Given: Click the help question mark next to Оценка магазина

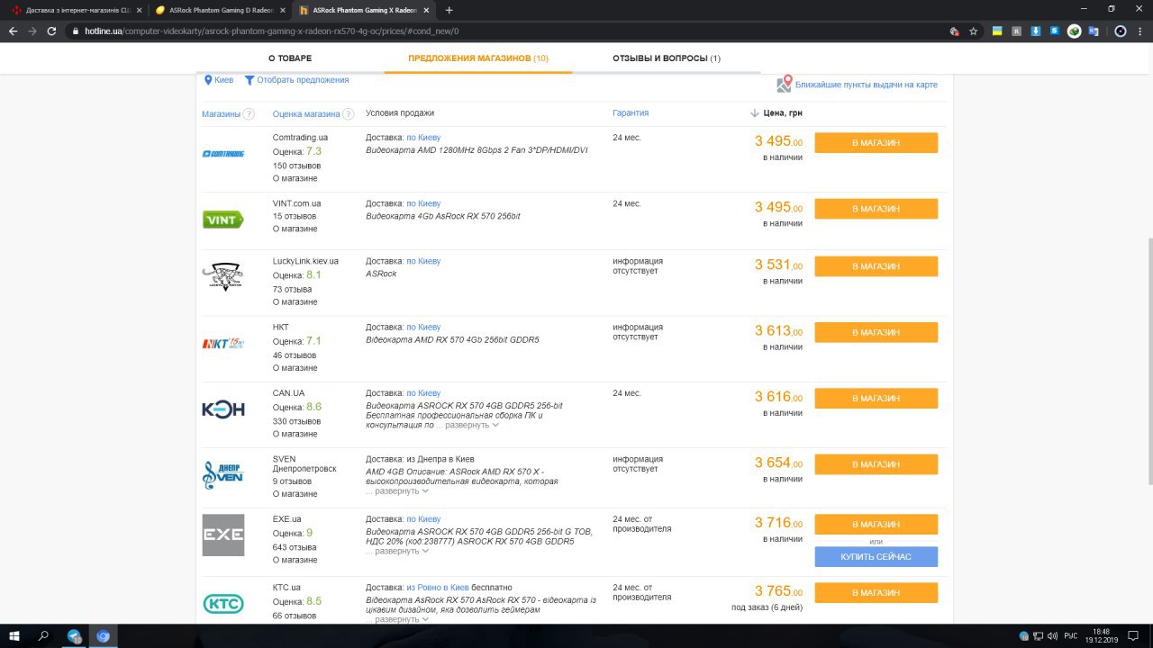Looking at the screenshot, I should pos(349,114).
